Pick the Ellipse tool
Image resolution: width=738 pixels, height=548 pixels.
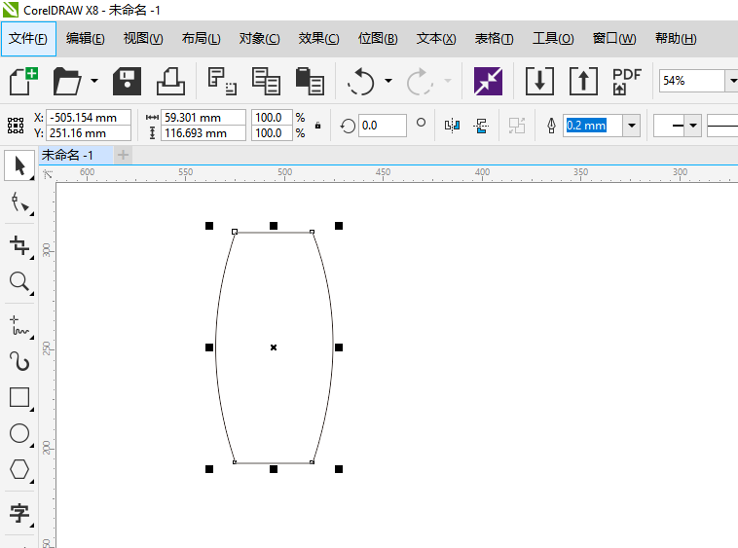point(18,433)
